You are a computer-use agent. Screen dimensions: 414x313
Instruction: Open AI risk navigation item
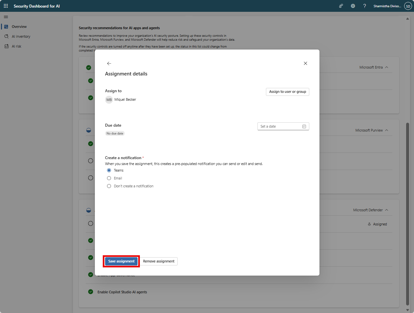(x=16, y=46)
